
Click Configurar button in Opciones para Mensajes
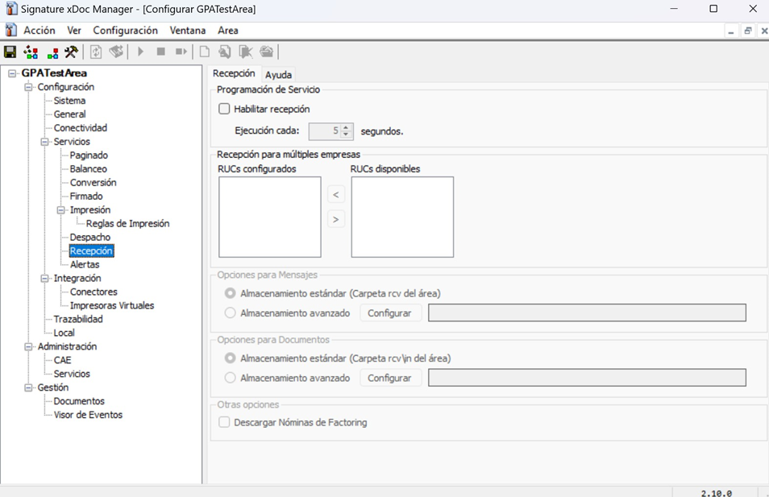tap(390, 313)
